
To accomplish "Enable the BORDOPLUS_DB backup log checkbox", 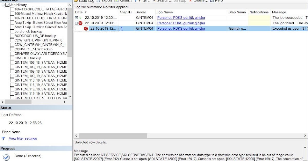I will point(12,36).
